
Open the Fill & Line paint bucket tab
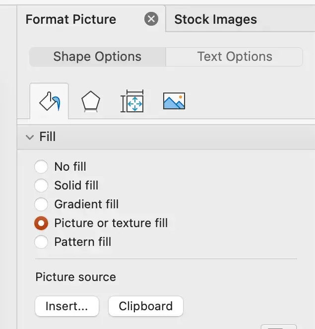(49, 102)
